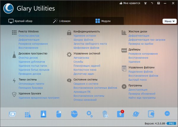Open Резервное копирование under Реестр Windows

tap(33, 44)
